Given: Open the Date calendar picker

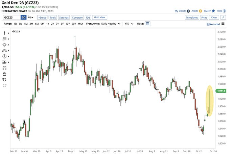Looking at the screenshot, I should [148, 24].
